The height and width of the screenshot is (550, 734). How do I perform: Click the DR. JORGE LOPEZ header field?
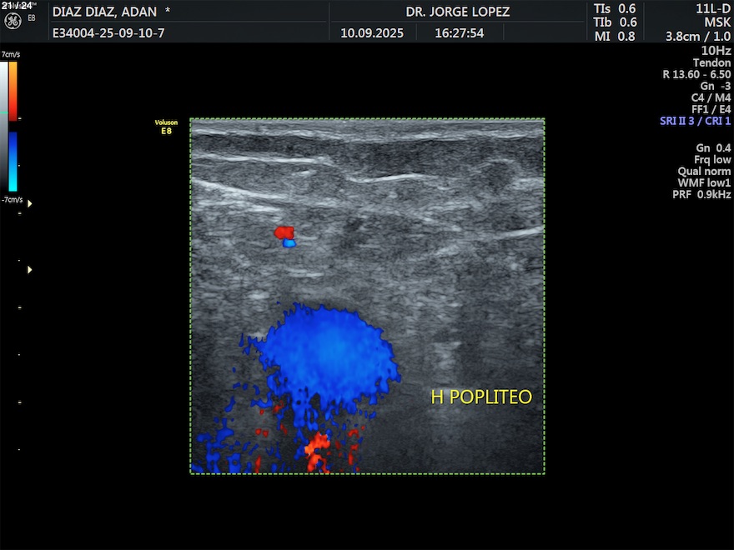point(457,12)
